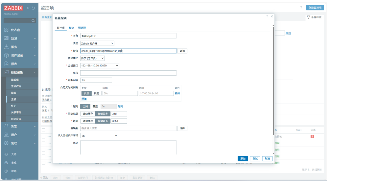Focus the 更新间隔 field containing 1m
Viewport: 376px width, 181px height.
tap(96, 80)
